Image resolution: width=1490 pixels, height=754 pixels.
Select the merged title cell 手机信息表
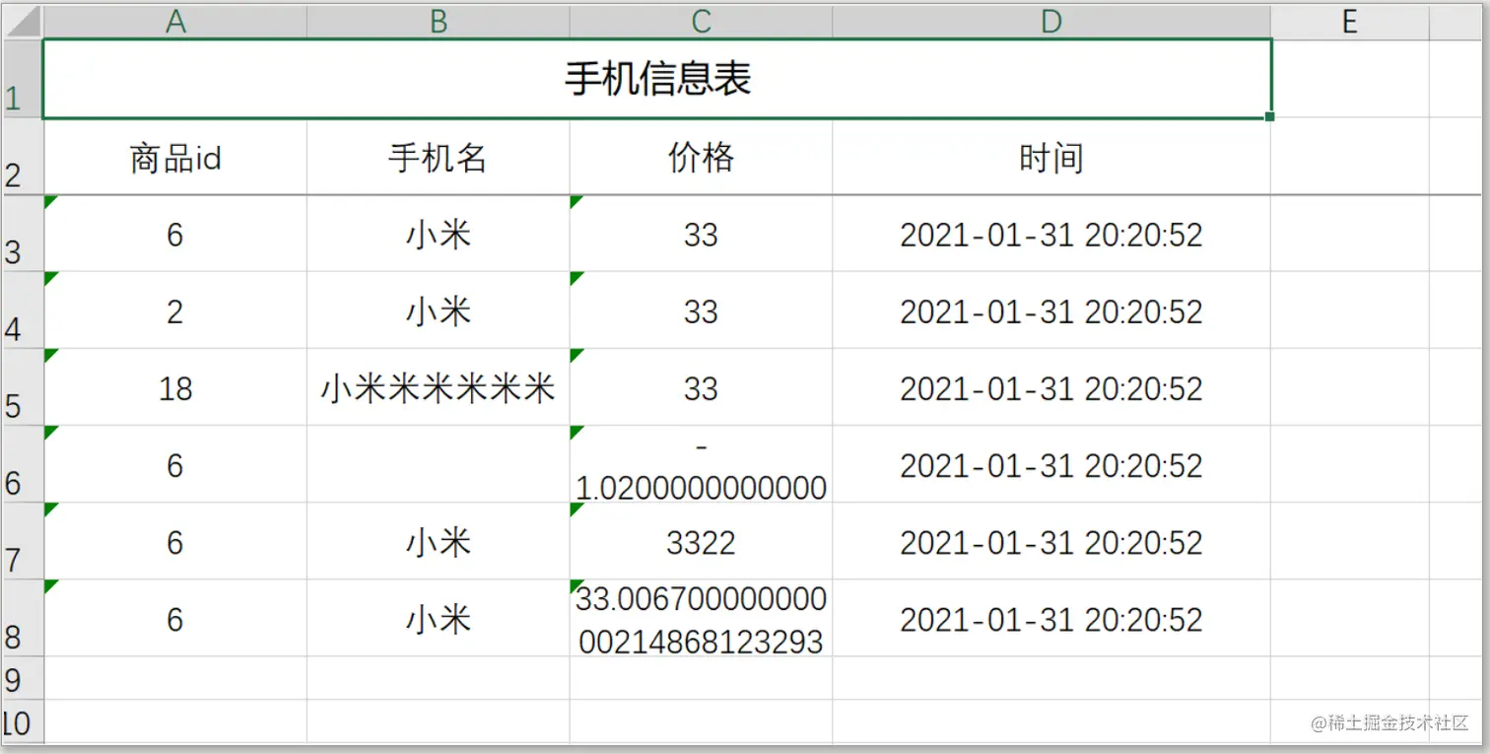pyautogui.click(x=657, y=79)
